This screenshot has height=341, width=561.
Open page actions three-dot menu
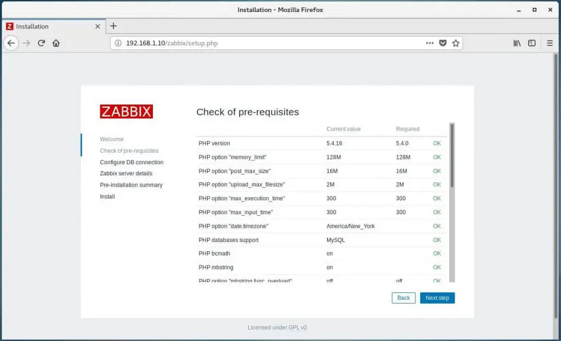pyautogui.click(x=430, y=43)
